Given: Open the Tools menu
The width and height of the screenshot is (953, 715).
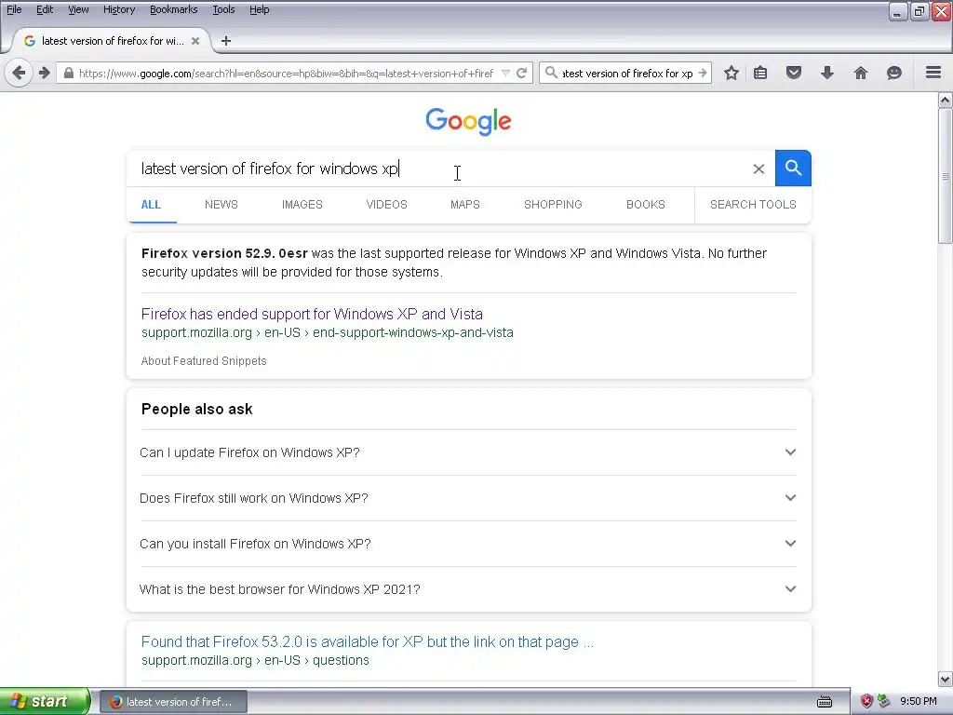Looking at the screenshot, I should (223, 9).
